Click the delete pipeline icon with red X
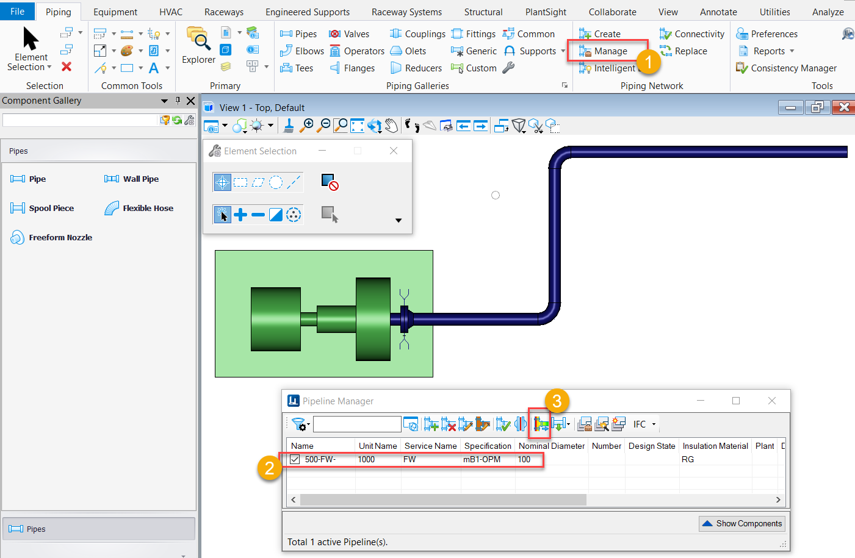Screen dimensions: 855x558 coord(449,424)
